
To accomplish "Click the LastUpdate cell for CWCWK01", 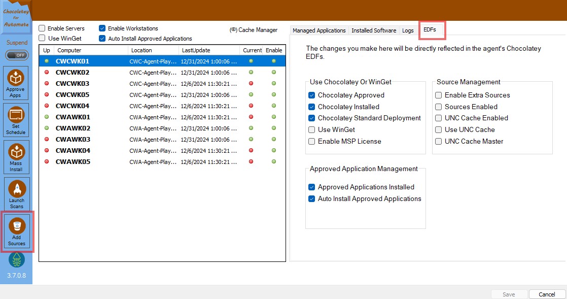I will [x=208, y=61].
